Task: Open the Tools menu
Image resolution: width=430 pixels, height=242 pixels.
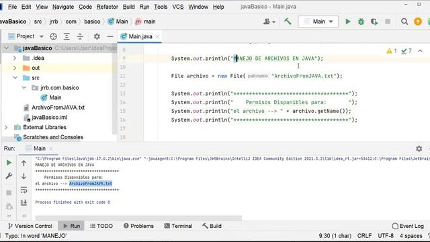Action: [161, 7]
